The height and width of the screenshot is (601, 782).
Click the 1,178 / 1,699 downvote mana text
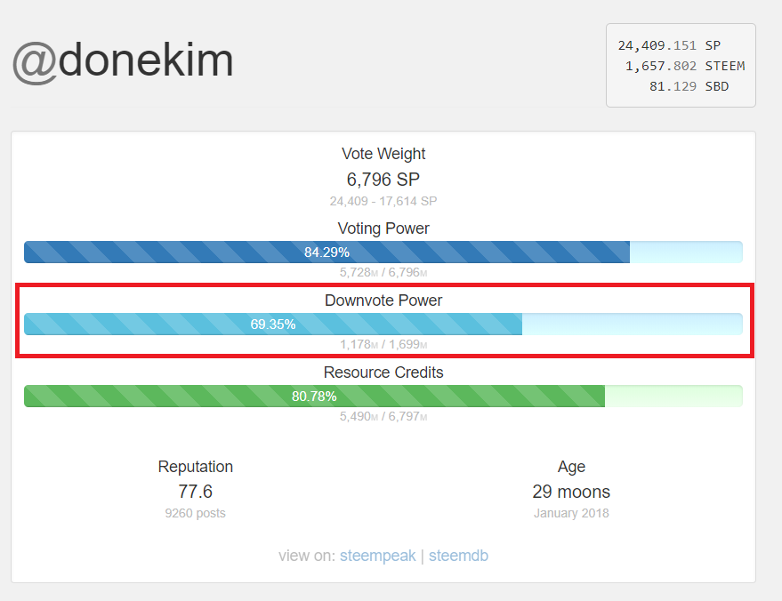pos(383,345)
